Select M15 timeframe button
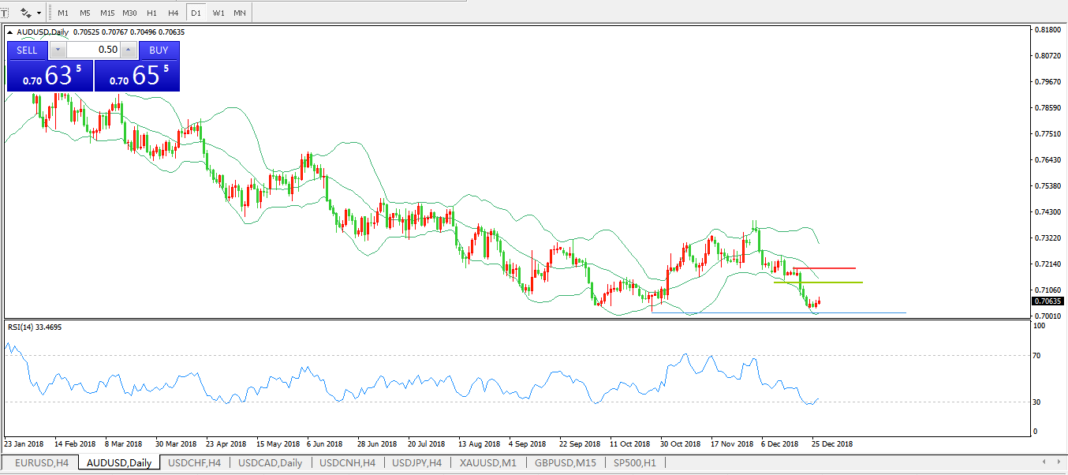Image resolution: width=1068 pixels, height=475 pixels. point(107,13)
